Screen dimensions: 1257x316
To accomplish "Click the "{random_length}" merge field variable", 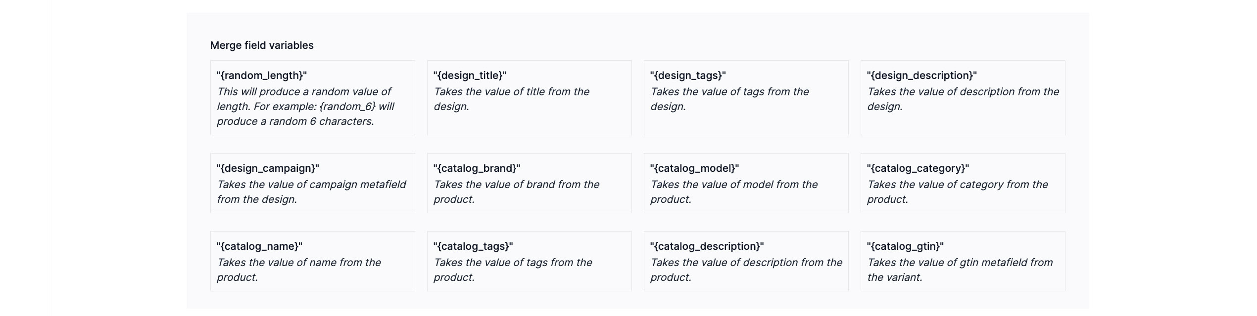I will [261, 76].
